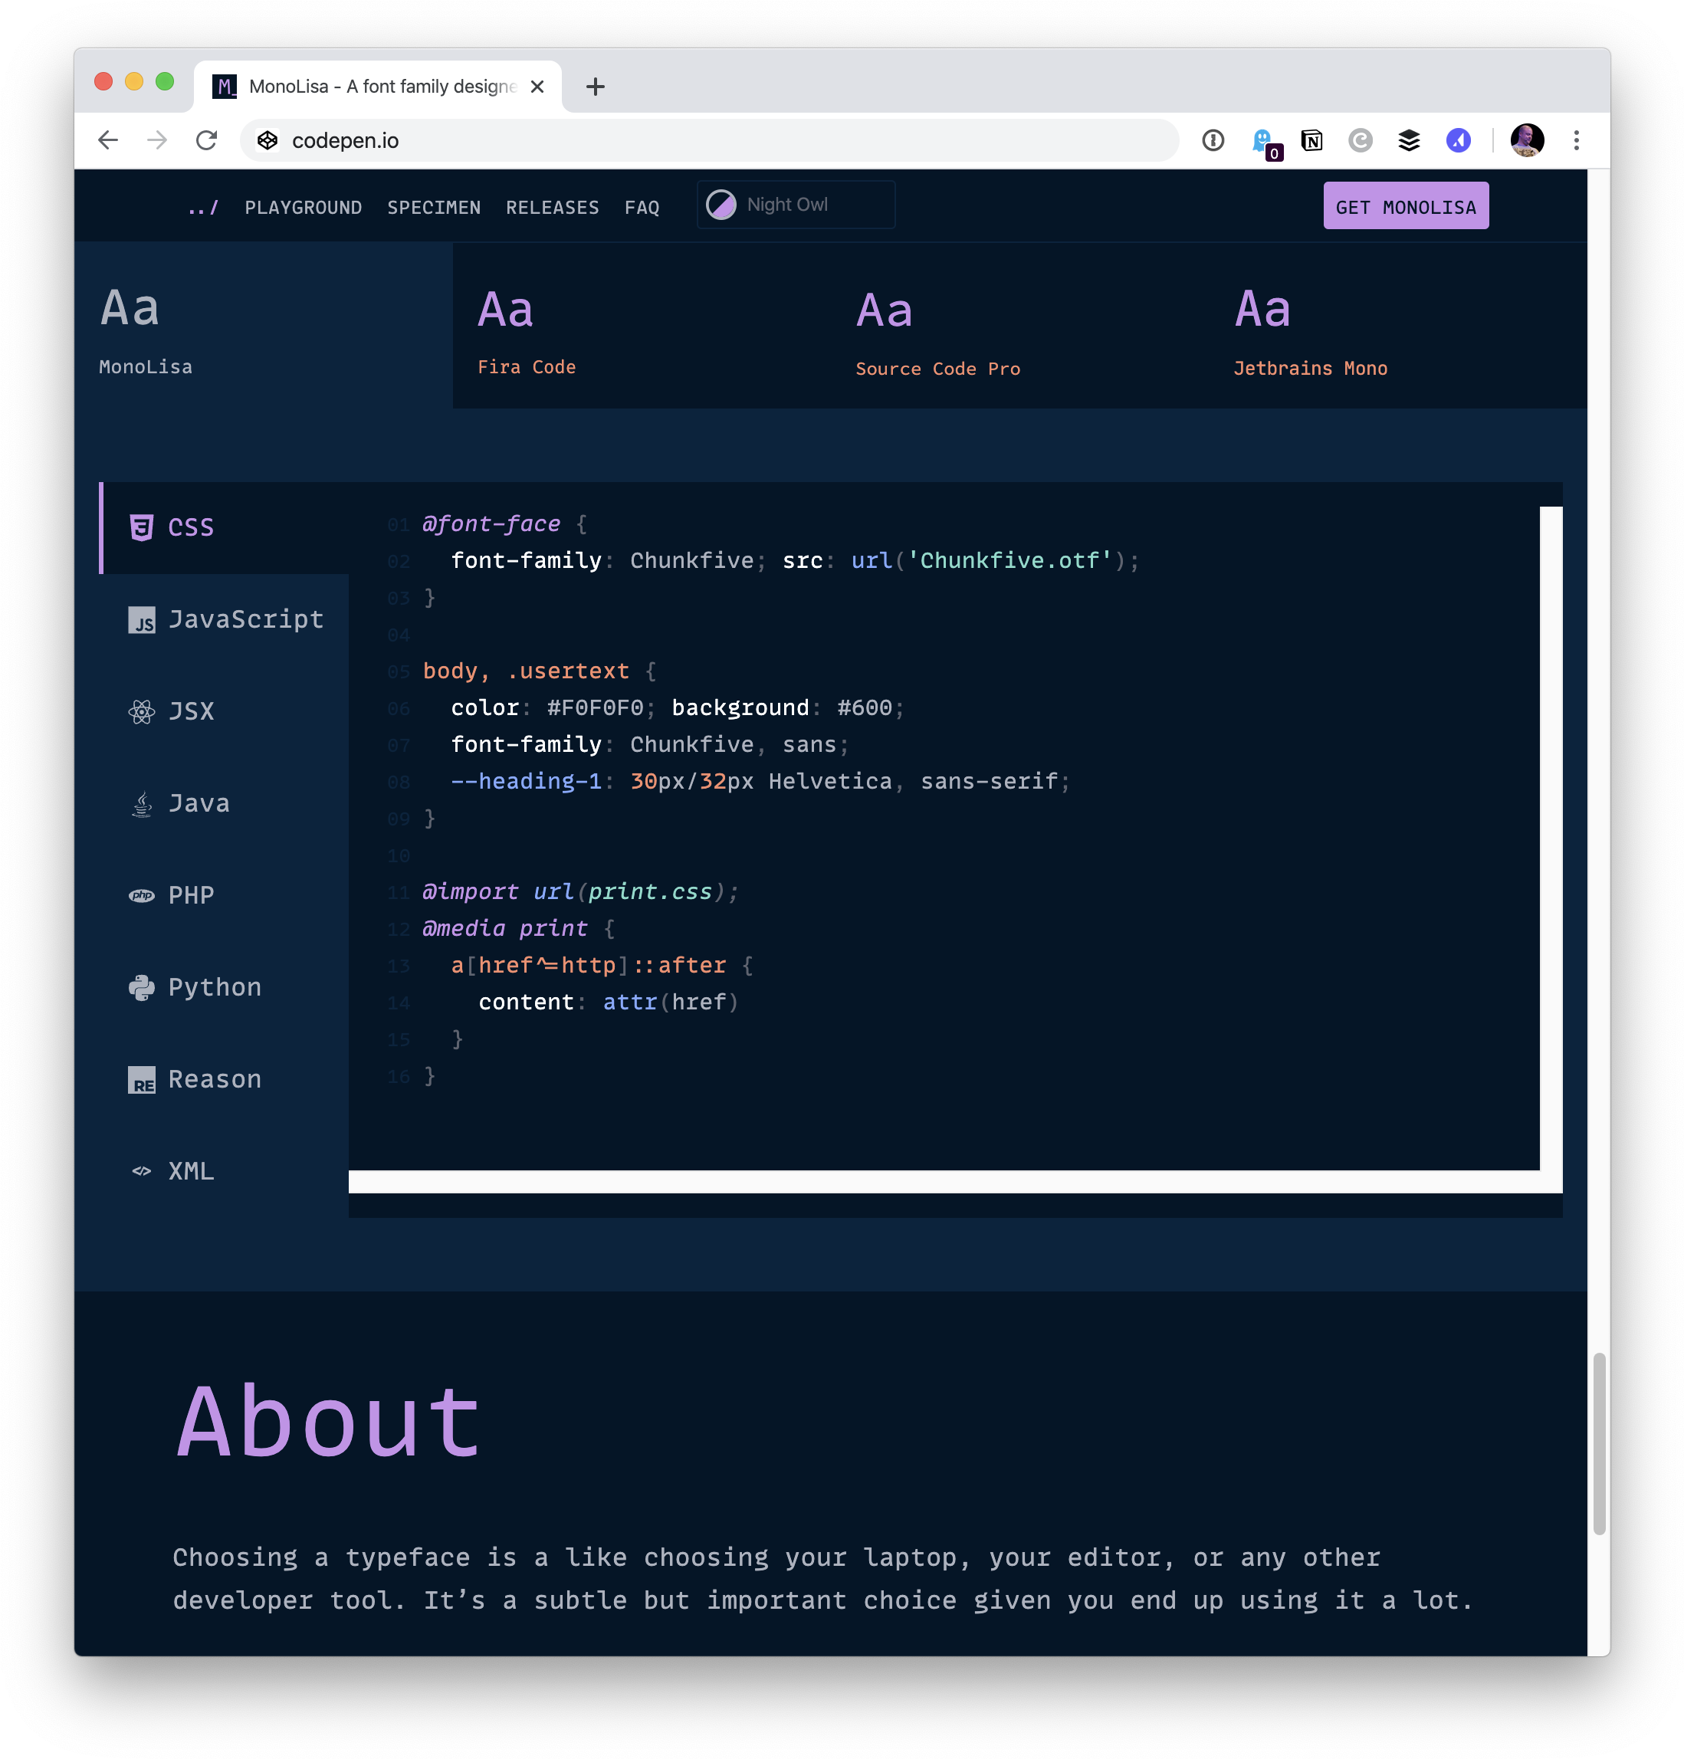1684x1759 pixels.
Task: Close the MonoLisa browser tab
Action: [x=537, y=86]
